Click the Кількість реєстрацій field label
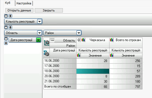This screenshot has height=98, width=152. coord(20,21)
